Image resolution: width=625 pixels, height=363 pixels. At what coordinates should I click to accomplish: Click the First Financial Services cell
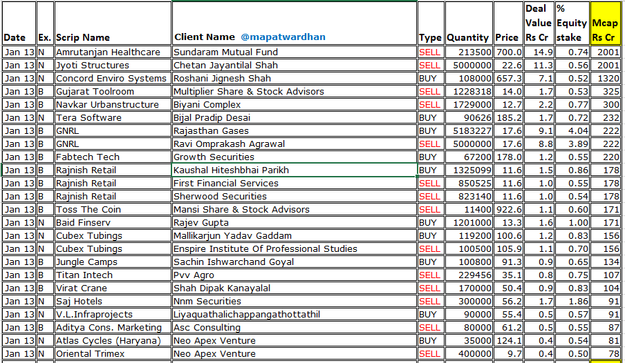(294, 184)
